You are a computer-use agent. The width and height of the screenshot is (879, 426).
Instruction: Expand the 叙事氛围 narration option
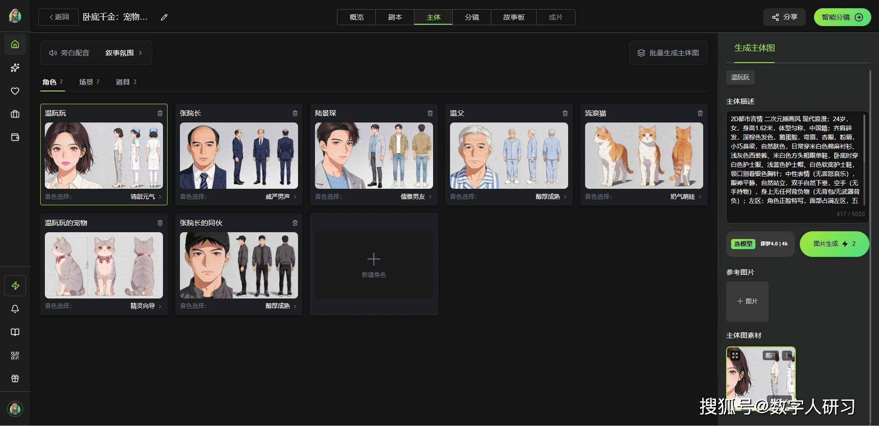124,53
